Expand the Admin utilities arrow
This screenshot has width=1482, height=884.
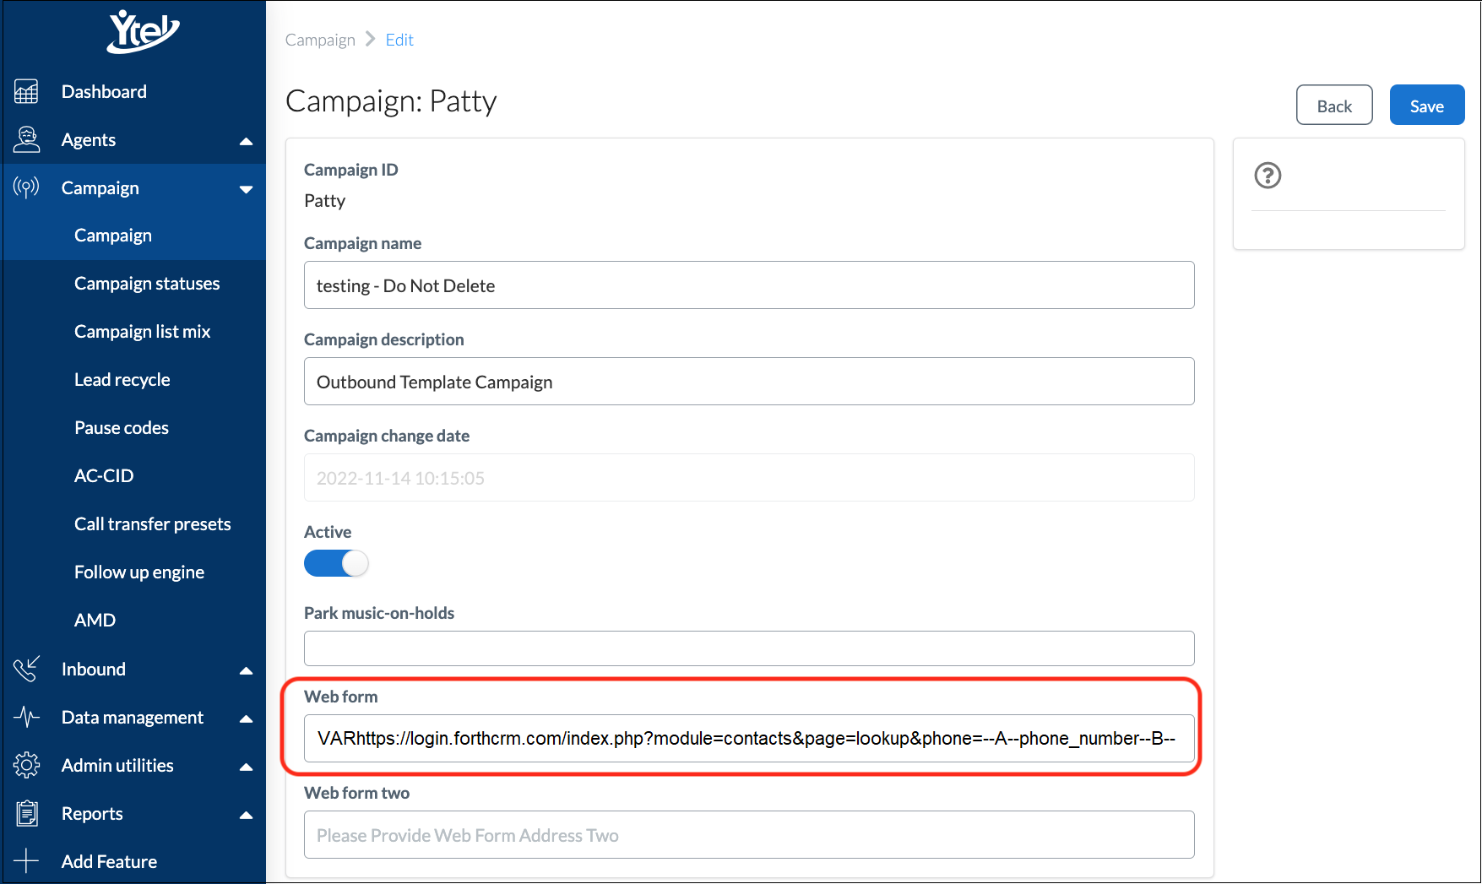[x=246, y=767]
